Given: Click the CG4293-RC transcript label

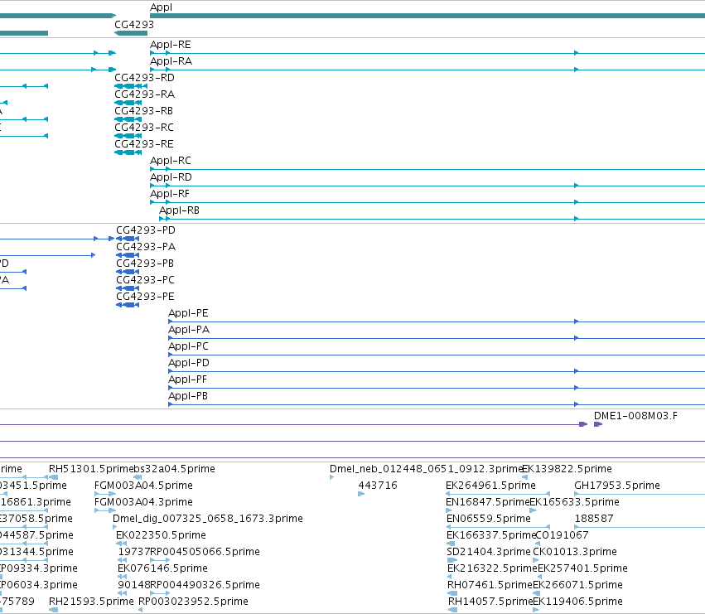Looking at the screenshot, I should 144,128.
